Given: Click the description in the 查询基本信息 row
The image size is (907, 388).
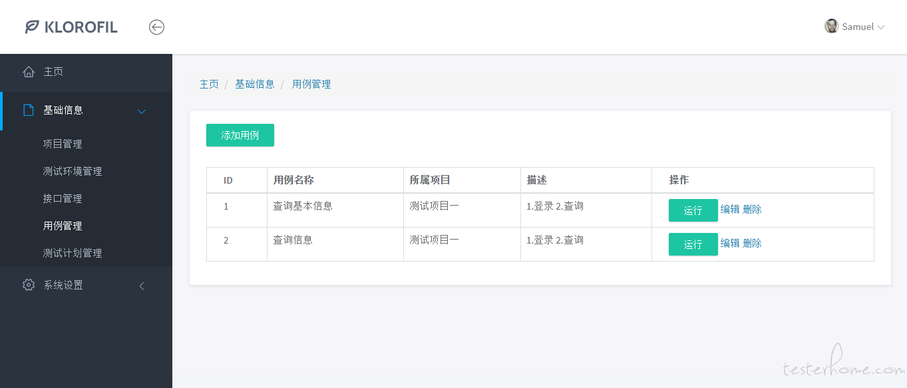Looking at the screenshot, I should [x=555, y=206].
